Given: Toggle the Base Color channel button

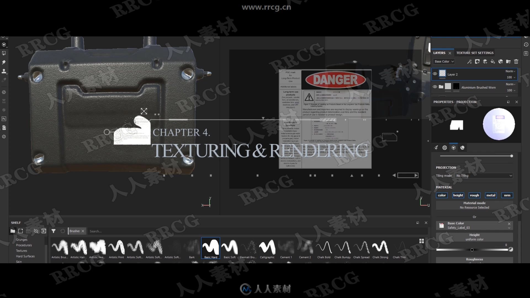Looking at the screenshot, I should tap(442, 195).
